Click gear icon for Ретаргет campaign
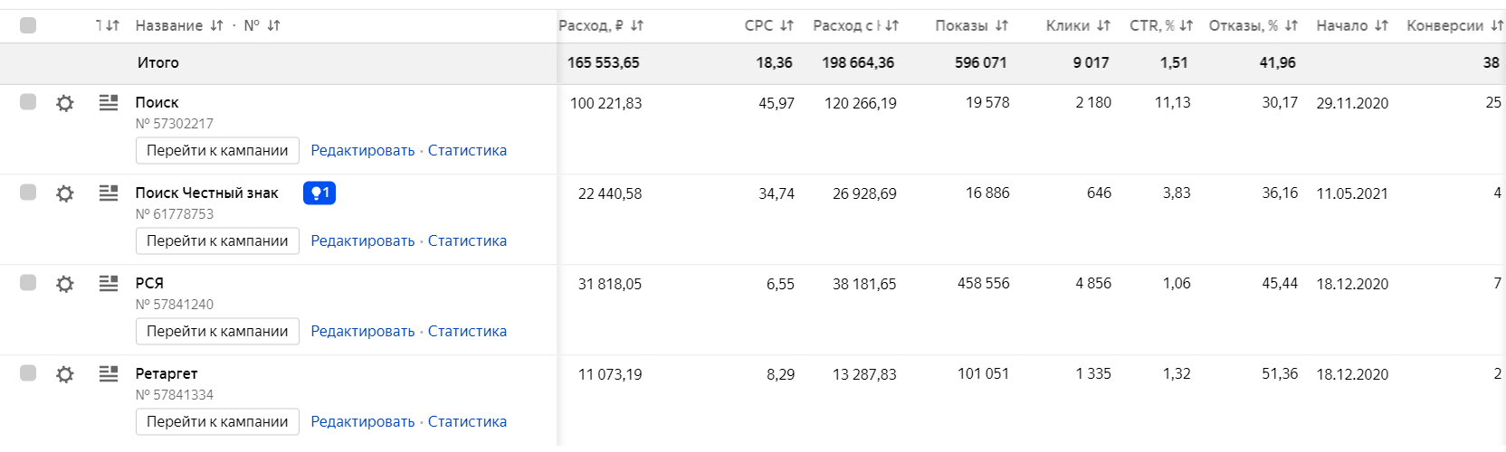This screenshot has width=1506, height=452. 65,374
